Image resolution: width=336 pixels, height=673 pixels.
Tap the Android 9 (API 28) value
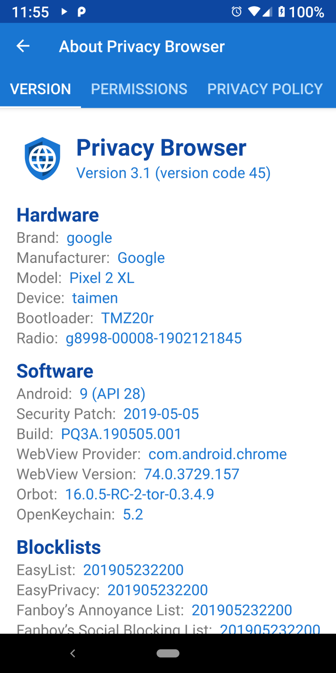(112, 393)
